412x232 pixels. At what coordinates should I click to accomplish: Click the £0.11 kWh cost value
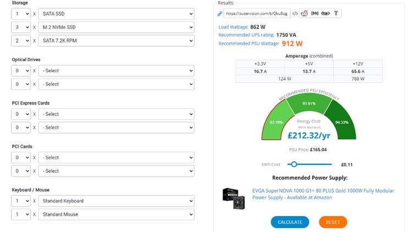[x=347, y=165]
